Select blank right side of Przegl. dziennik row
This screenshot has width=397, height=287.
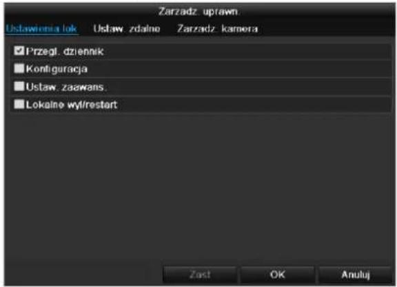[x=247, y=52]
